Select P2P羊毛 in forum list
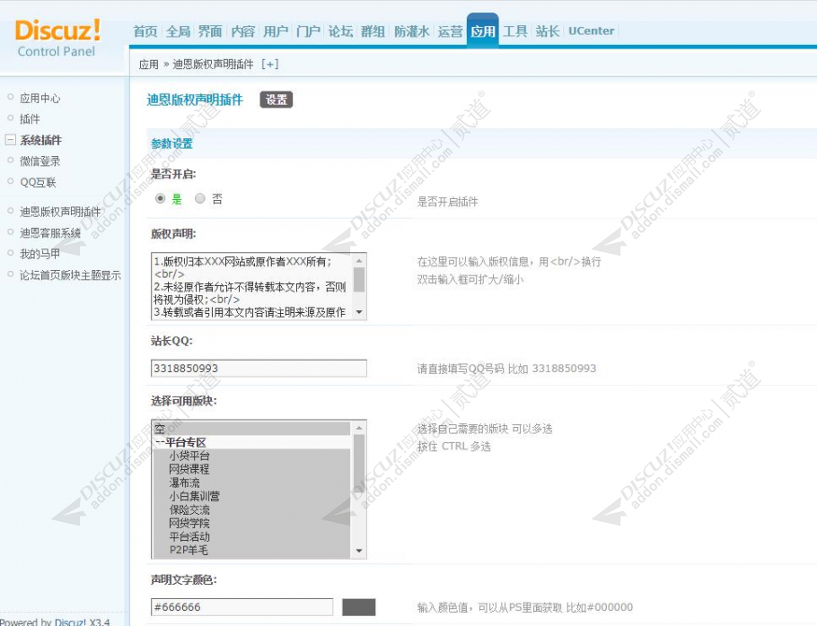Image resolution: width=817 pixels, height=626 pixels. click(251, 550)
